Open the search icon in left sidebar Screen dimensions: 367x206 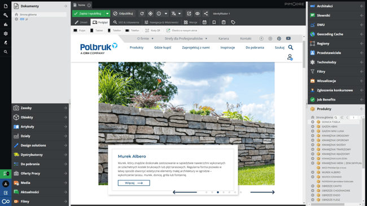click(6, 52)
